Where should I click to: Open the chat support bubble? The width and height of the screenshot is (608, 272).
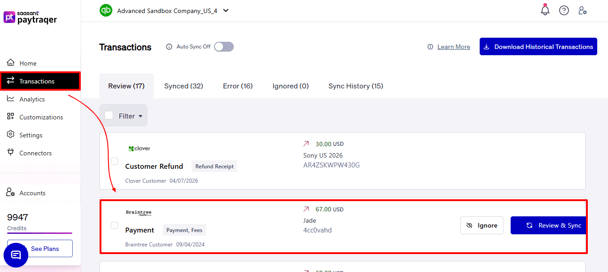pos(16,255)
